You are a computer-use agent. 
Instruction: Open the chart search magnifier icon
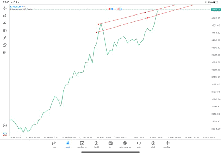click(x=5, y=126)
